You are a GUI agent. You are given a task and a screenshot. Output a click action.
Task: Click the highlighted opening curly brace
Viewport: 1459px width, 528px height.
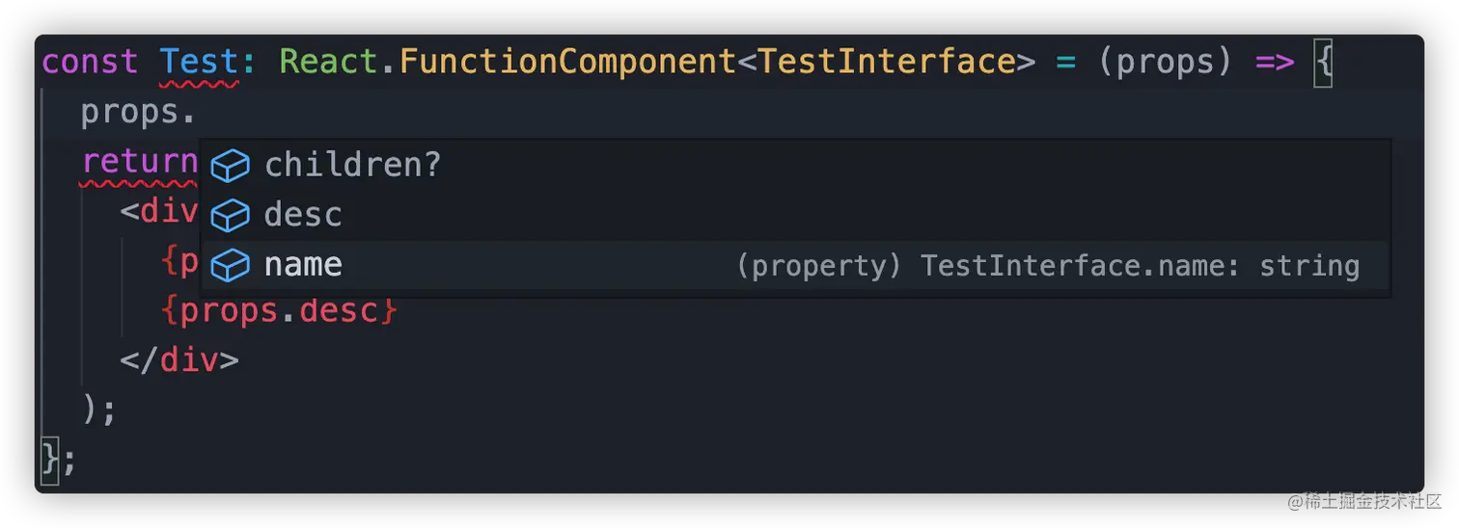pos(1323,64)
